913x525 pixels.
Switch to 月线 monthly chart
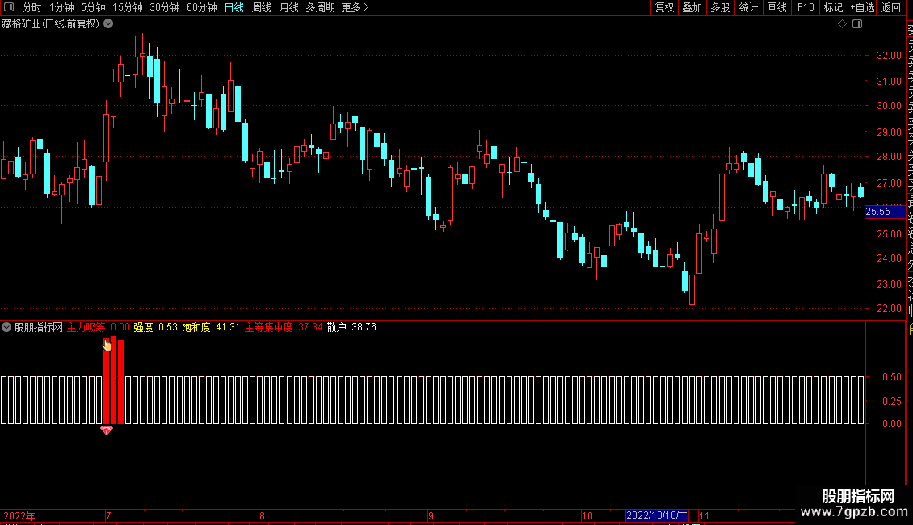pyautogui.click(x=288, y=7)
